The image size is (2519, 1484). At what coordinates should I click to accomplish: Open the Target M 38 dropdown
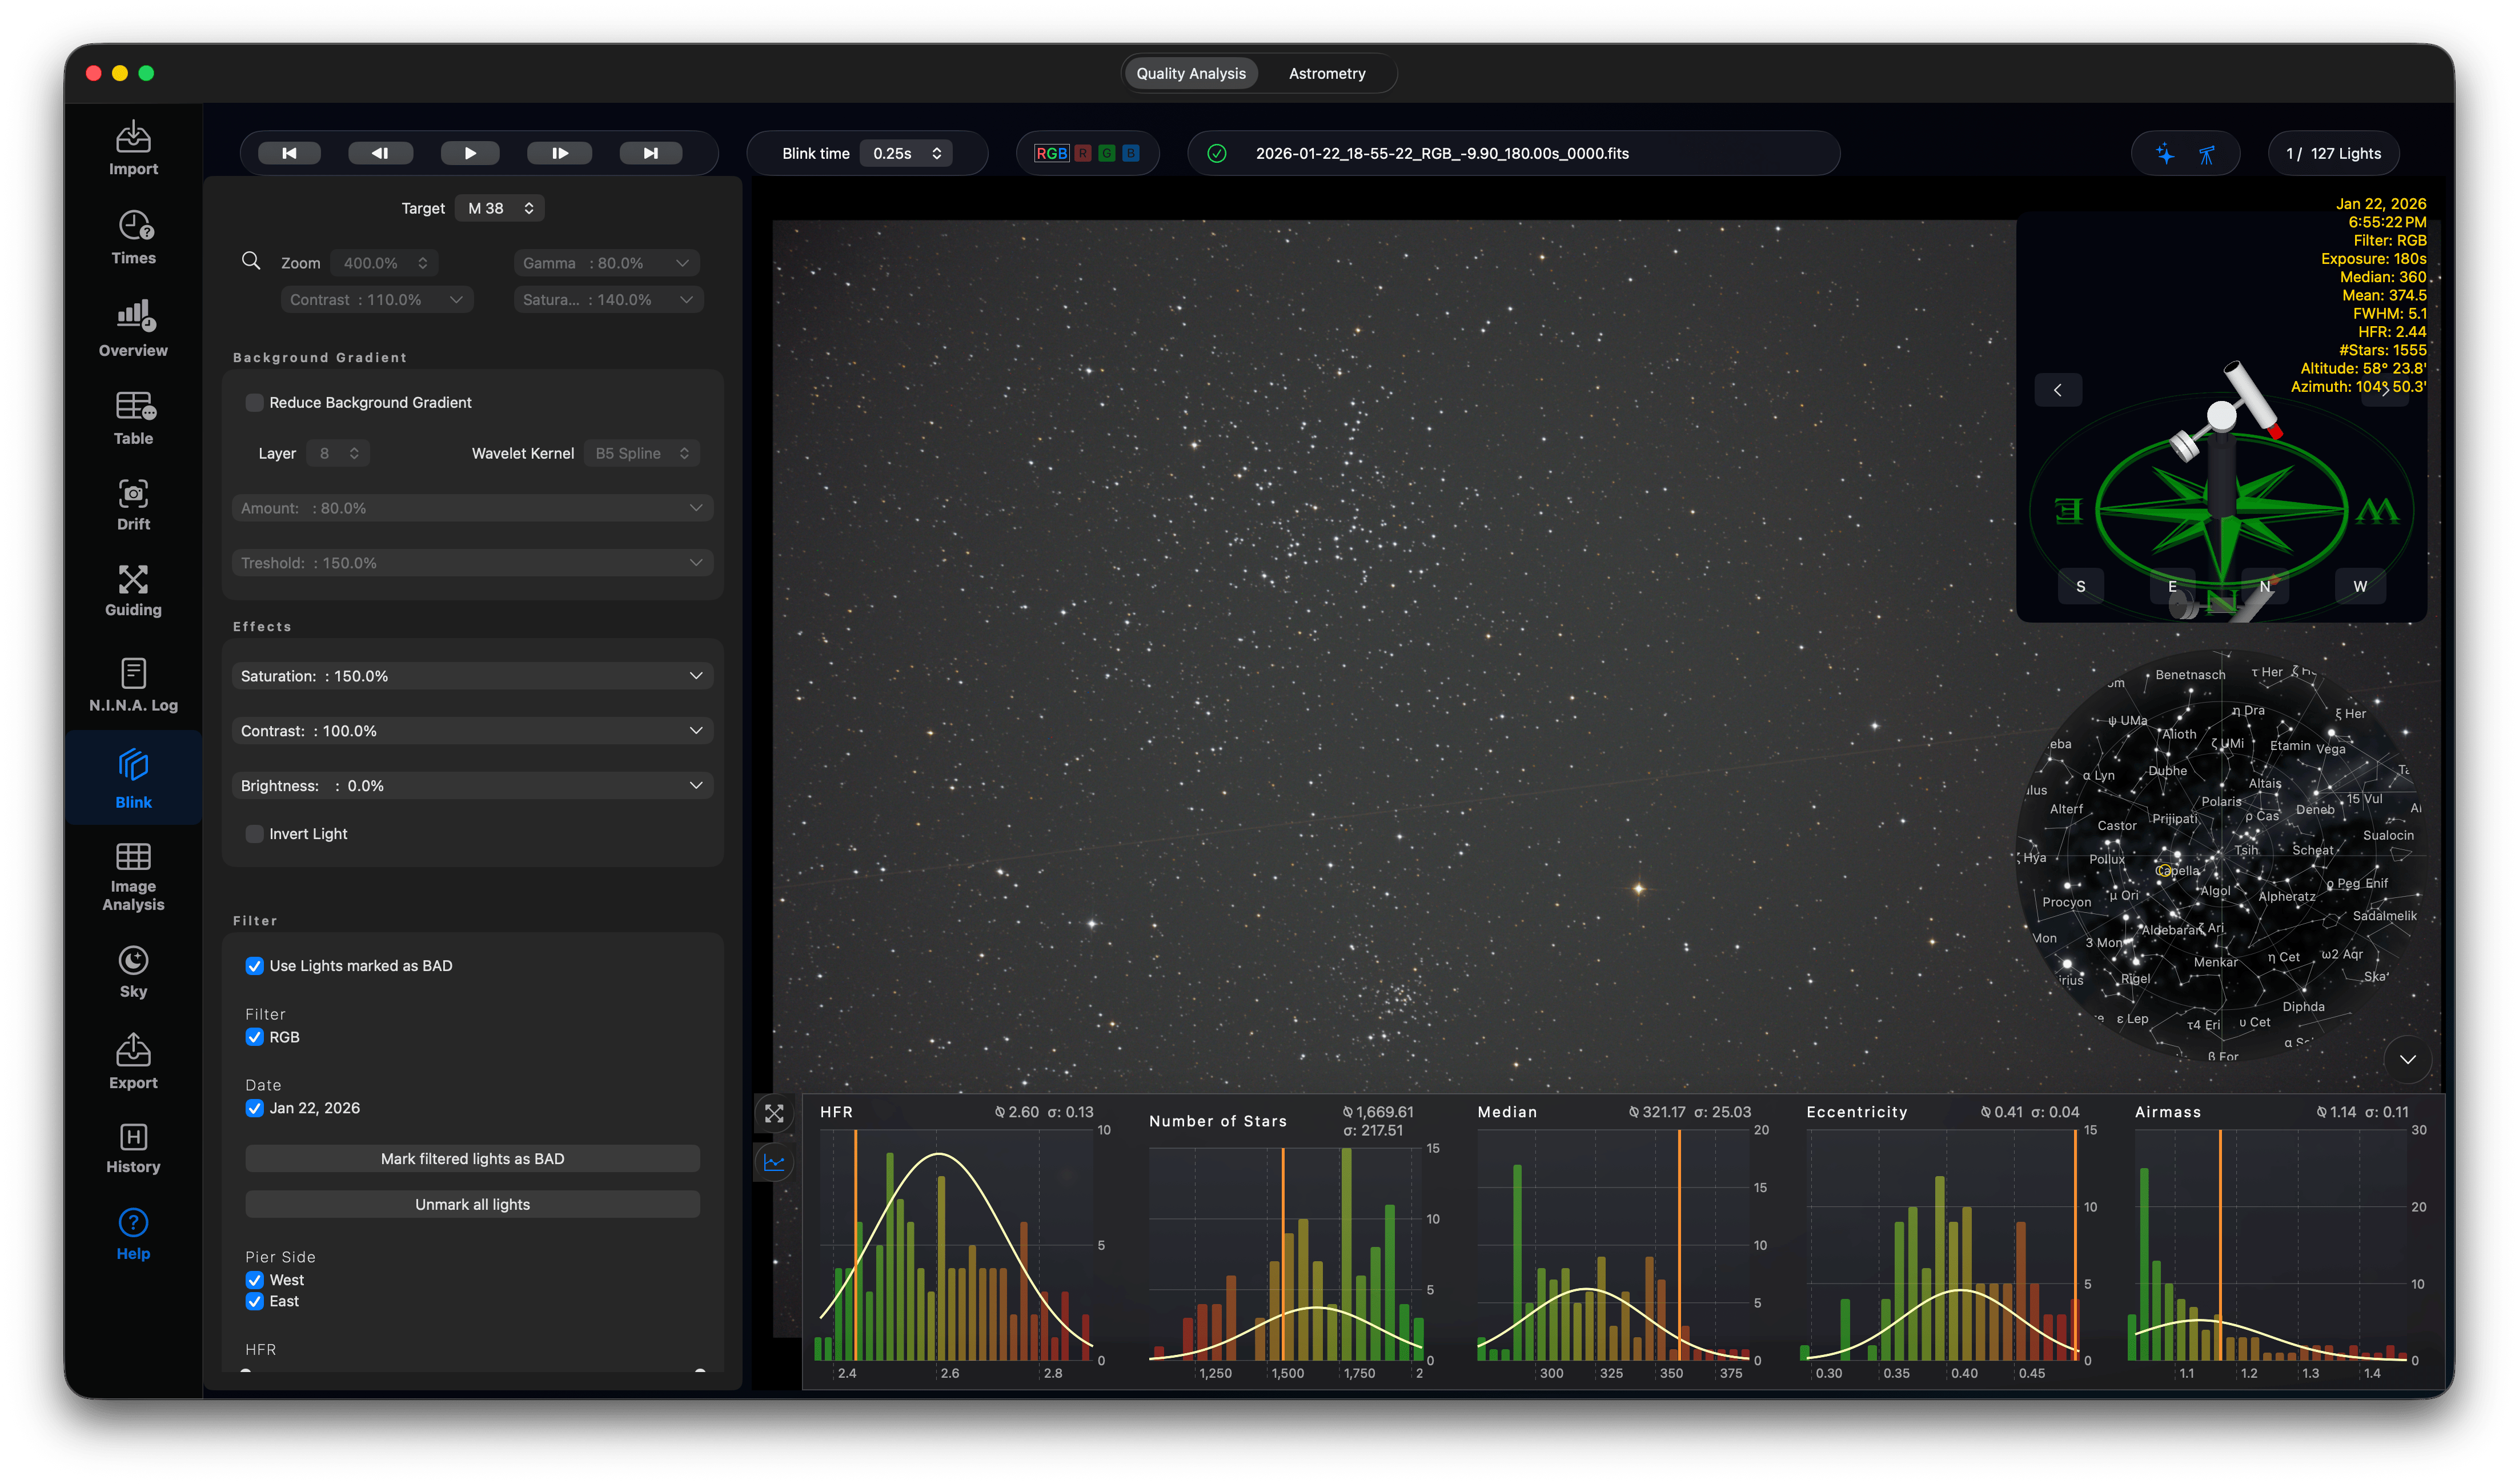click(x=500, y=208)
